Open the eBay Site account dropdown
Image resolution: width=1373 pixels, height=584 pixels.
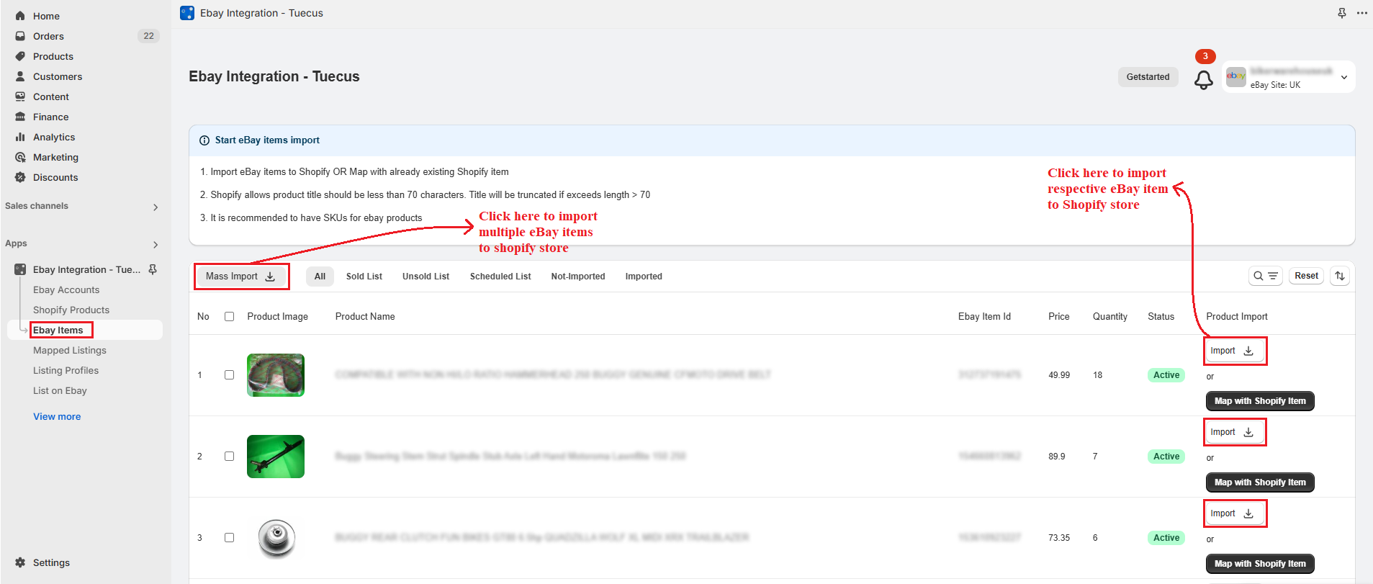(1288, 77)
